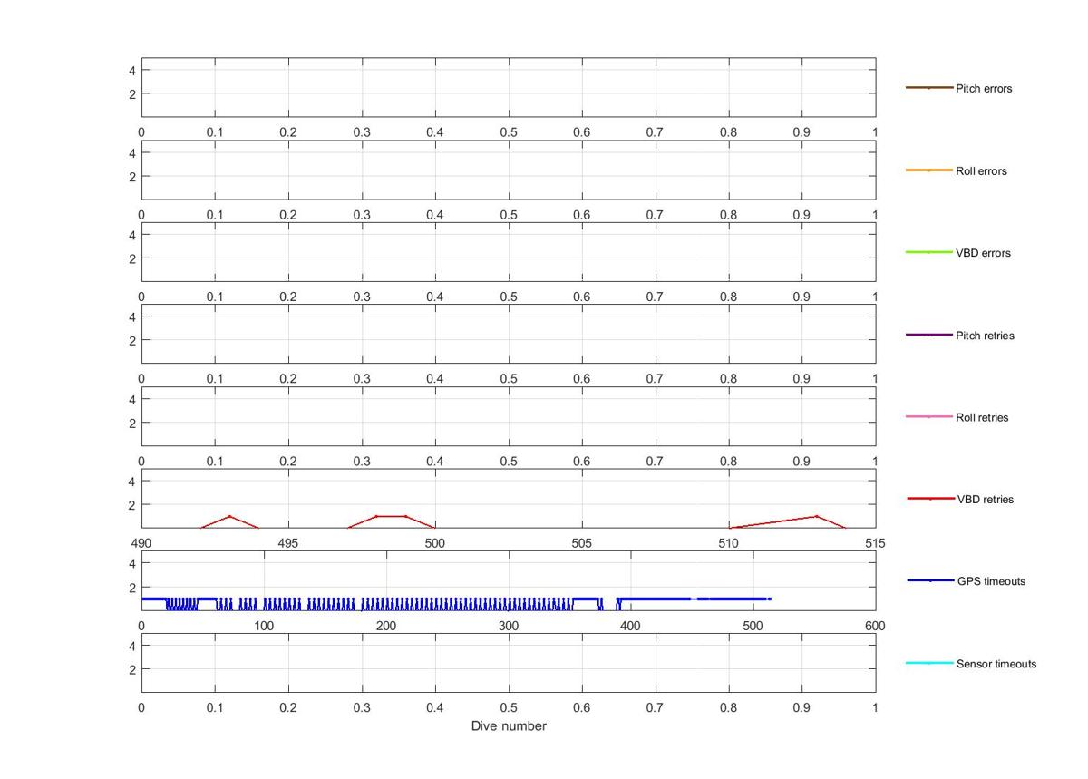The image size is (1088, 779).
Task: Click the '200' tick on GPS timeouts axis
Action: click(x=385, y=626)
